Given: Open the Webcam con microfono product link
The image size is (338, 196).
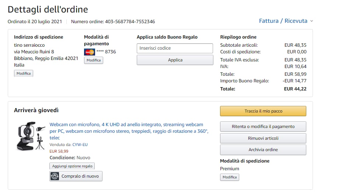Looking at the screenshot, I should click(x=126, y=125).
